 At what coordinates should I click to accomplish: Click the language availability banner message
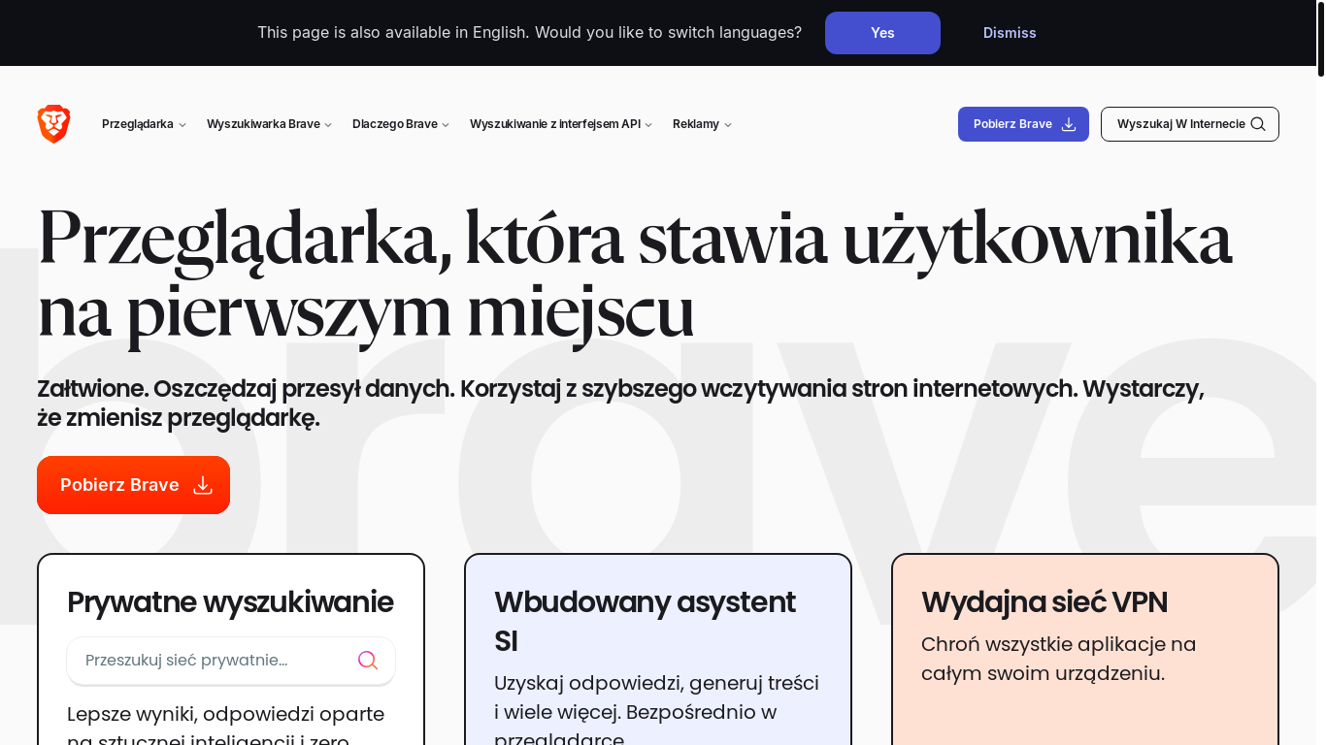tap(529, 33)
